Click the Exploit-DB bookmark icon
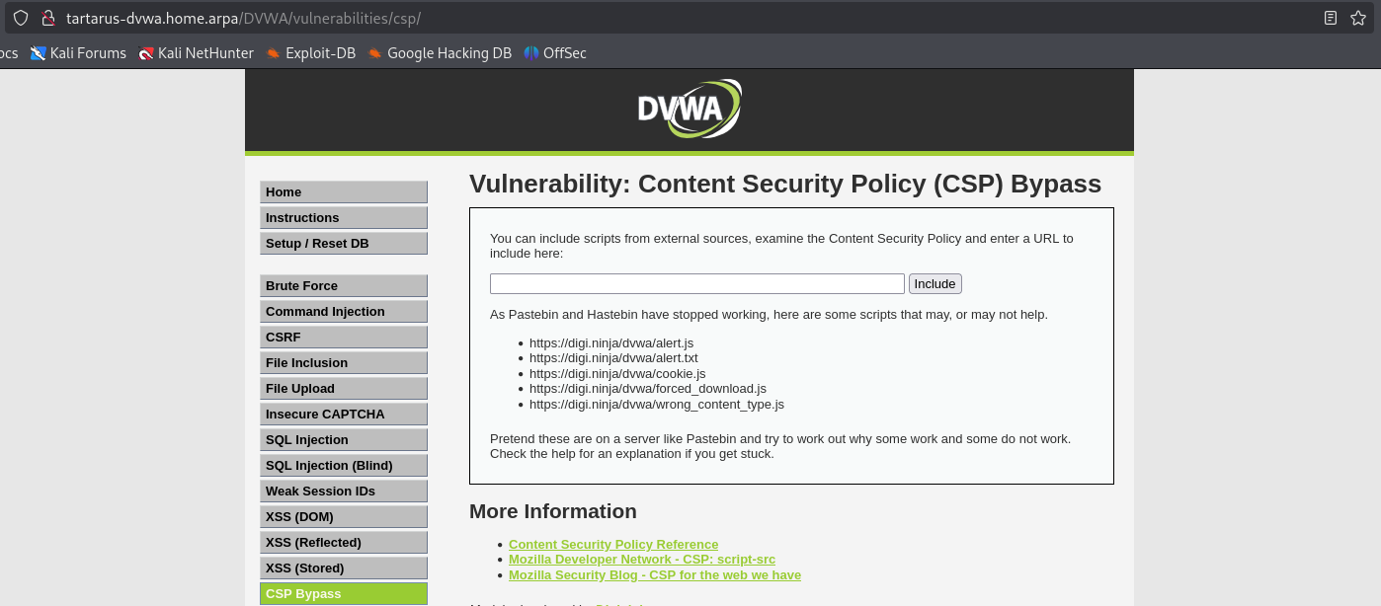The height and width of the screenshot is (606, 1381). [271, 53]
